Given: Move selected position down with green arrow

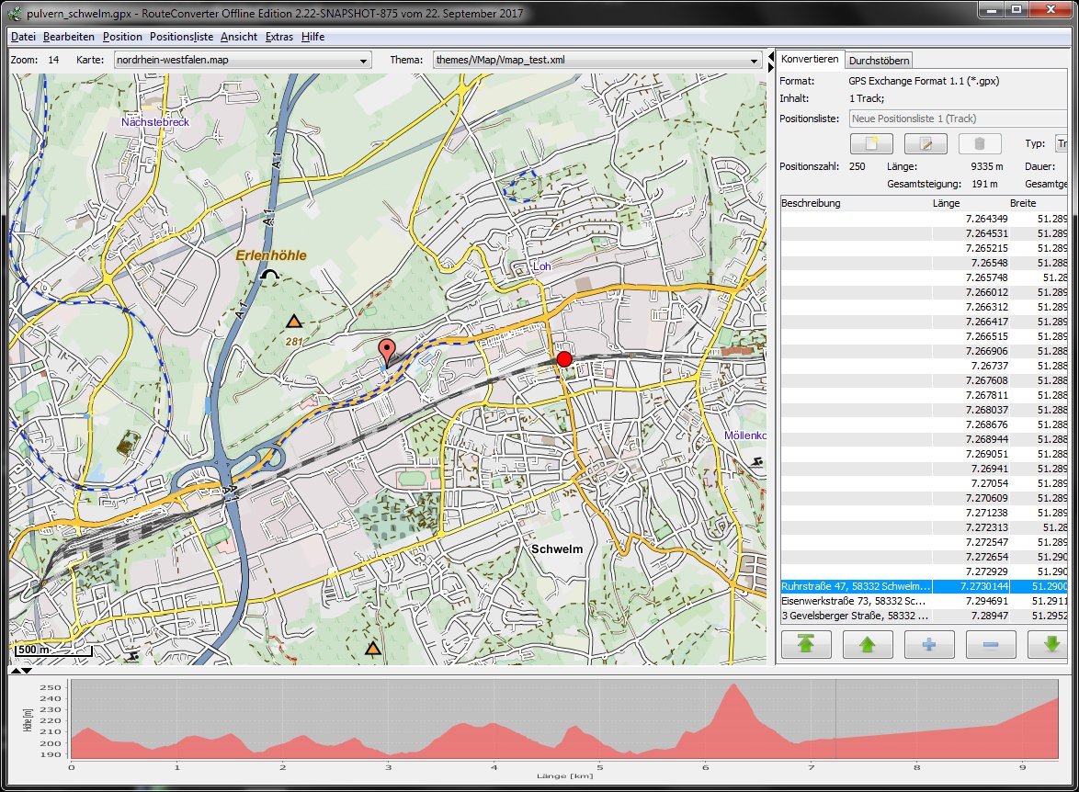Looking at the screenshot, I should (x=1051, y=644).
